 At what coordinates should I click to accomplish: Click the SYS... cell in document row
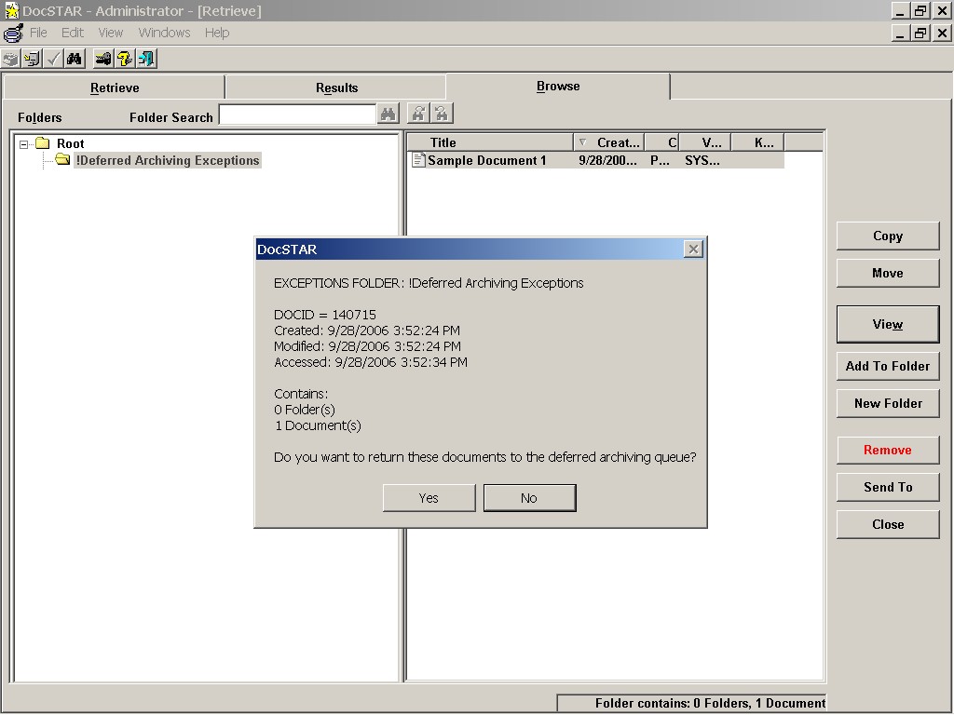(x=702, y=160)
